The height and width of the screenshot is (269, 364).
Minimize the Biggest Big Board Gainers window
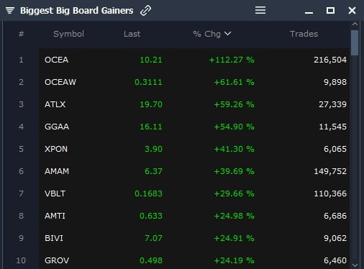309,12
